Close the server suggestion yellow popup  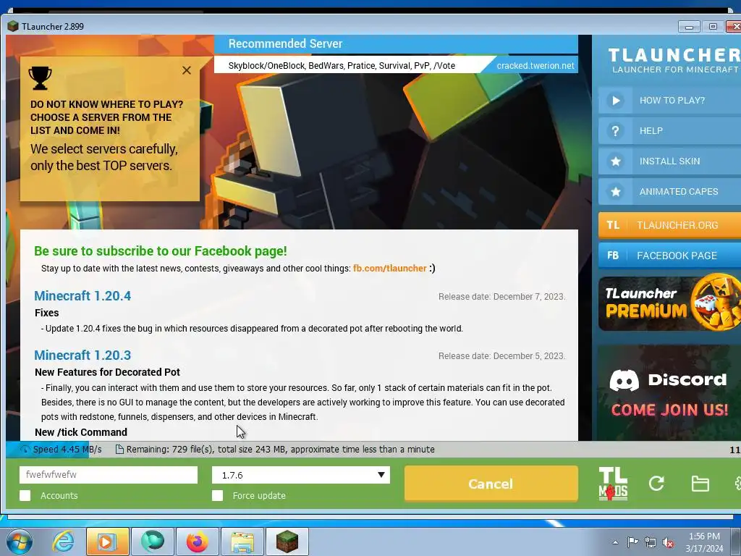[187, 70]
